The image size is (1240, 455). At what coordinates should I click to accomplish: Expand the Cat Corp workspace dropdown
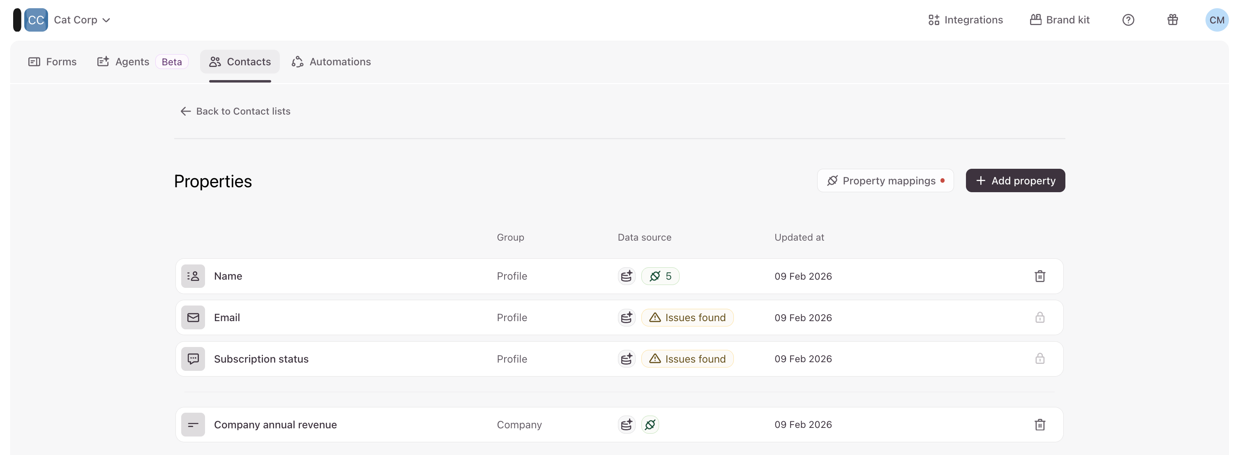point(82,20)
